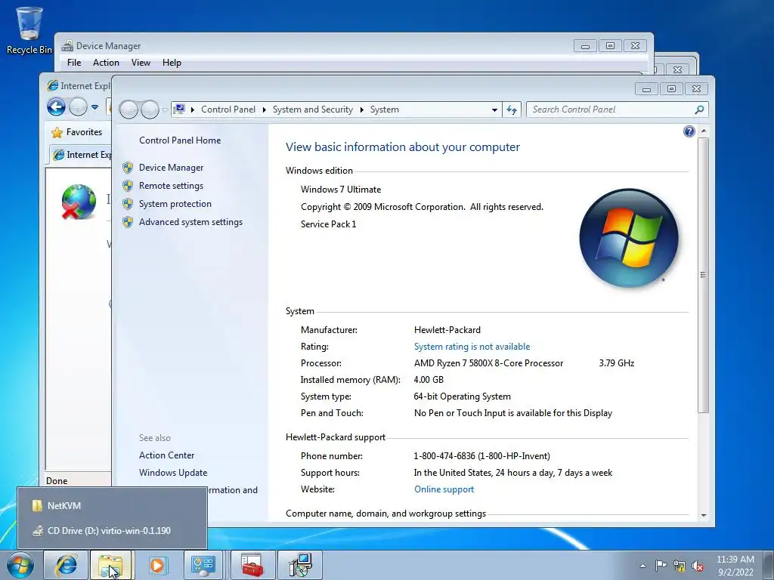Image resolution: width=774 pixels, height=580 pixels.
Task: Open Device Manager Help menu
Action: (x=172, y=63)
